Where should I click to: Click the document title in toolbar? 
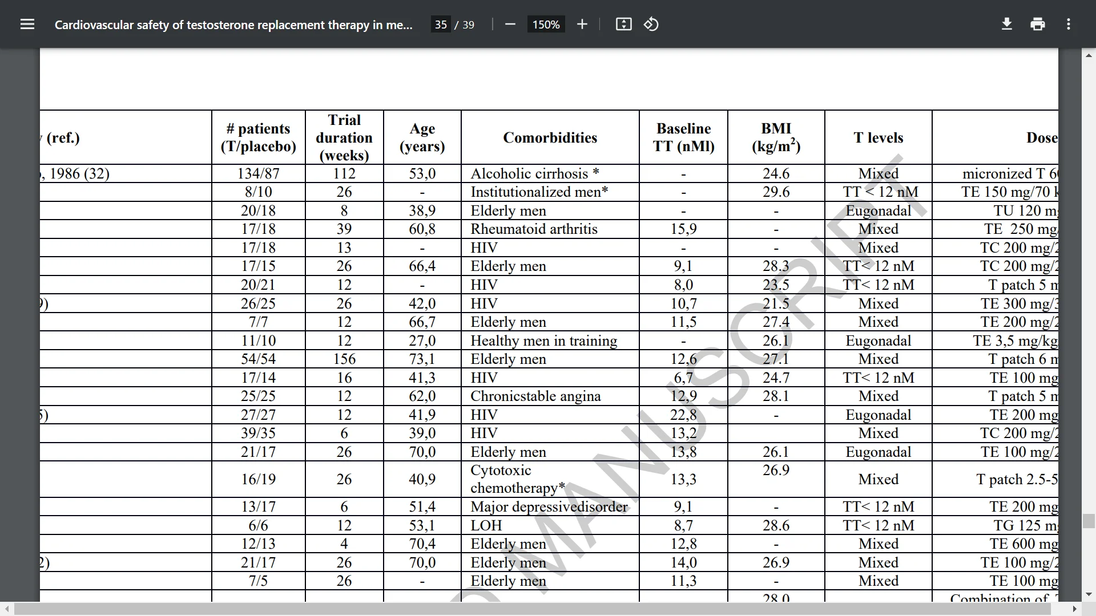pos(233,25)
